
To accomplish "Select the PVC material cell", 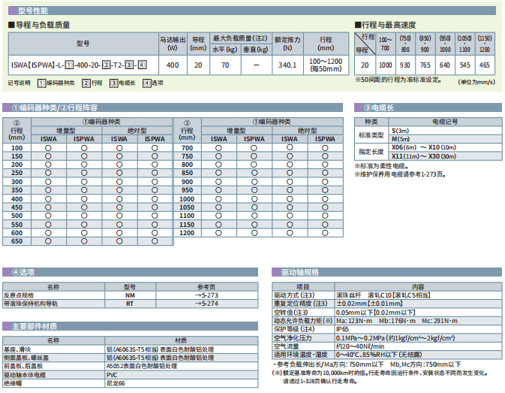I will click(182, 375).
